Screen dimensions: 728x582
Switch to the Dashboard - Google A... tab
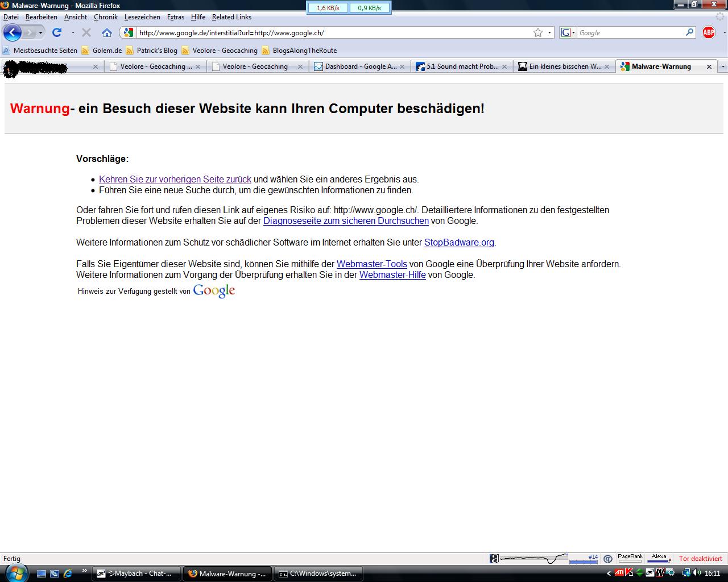pos(360,66)
